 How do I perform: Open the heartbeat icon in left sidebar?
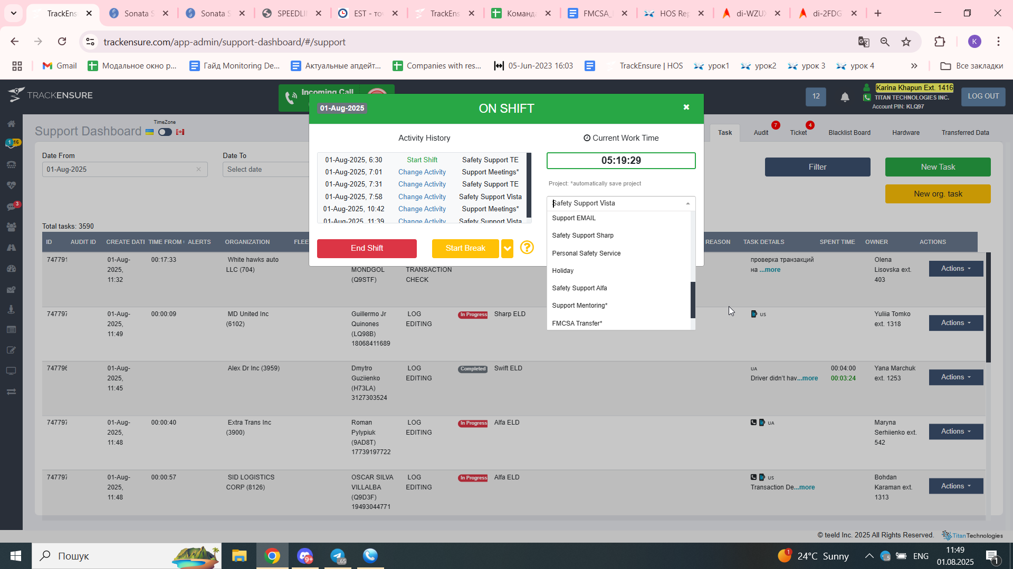click(x=11, y=185)
